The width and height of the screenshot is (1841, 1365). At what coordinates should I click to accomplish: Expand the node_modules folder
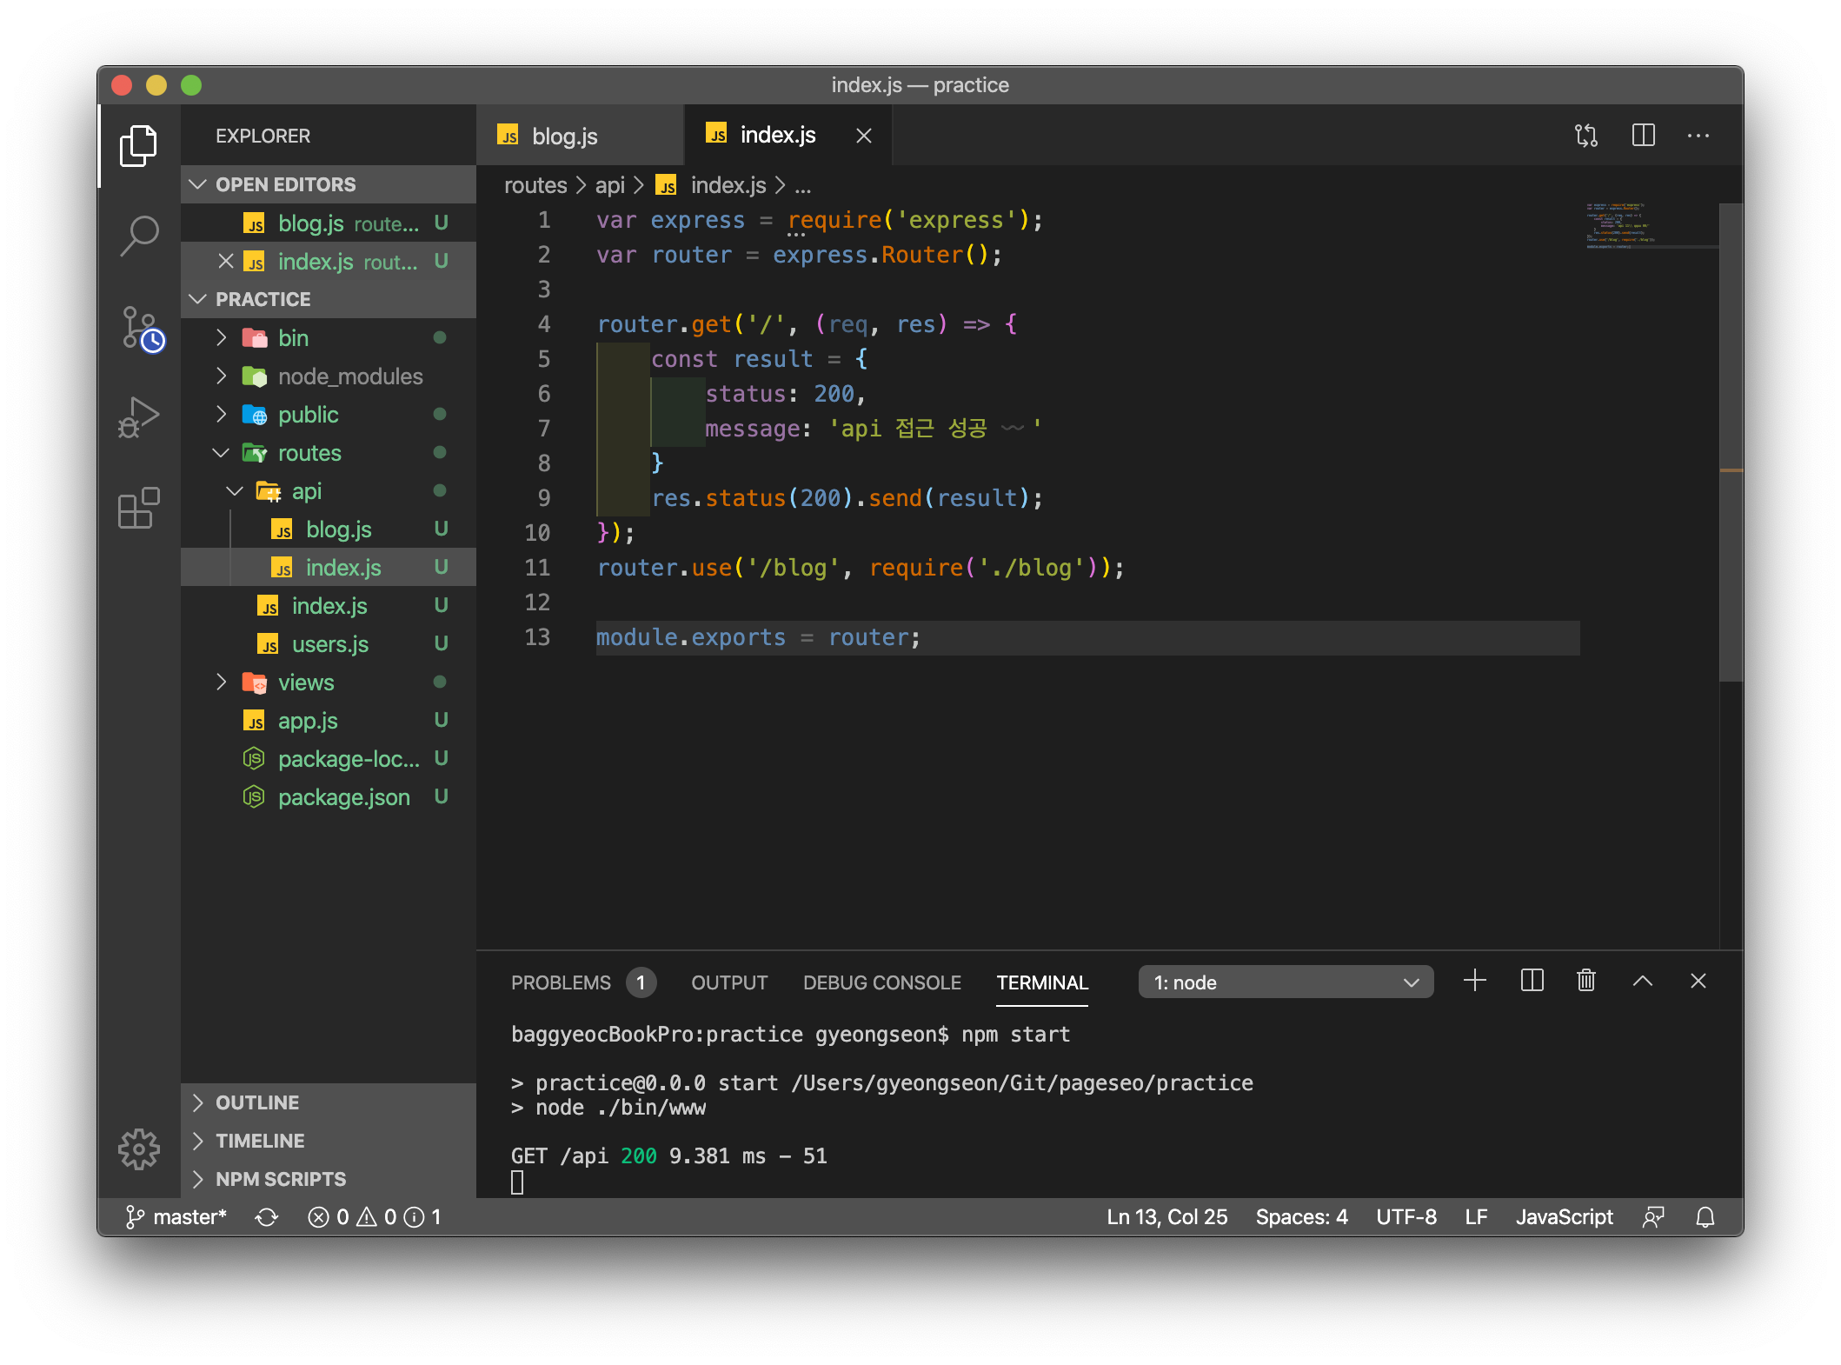[x=349, y=376]
